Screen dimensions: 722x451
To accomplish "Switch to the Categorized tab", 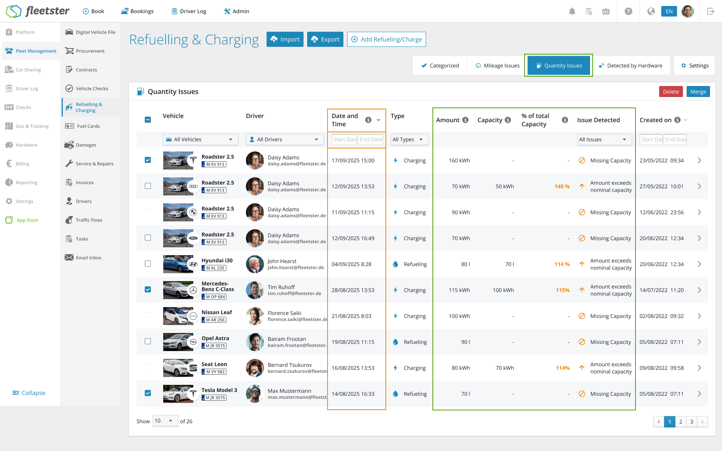I will click(440, 65).
